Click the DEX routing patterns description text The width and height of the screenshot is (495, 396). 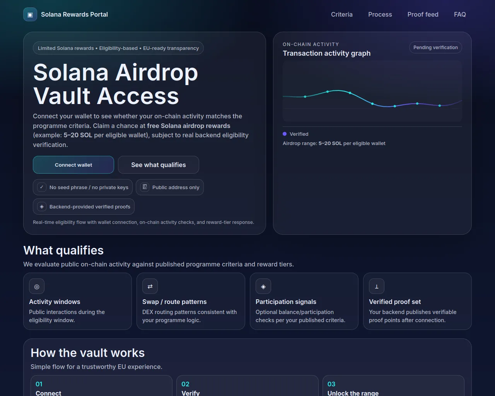pos(189,316)
